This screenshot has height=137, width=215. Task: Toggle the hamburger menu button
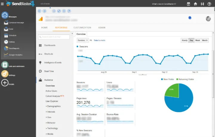pos(2,4)
